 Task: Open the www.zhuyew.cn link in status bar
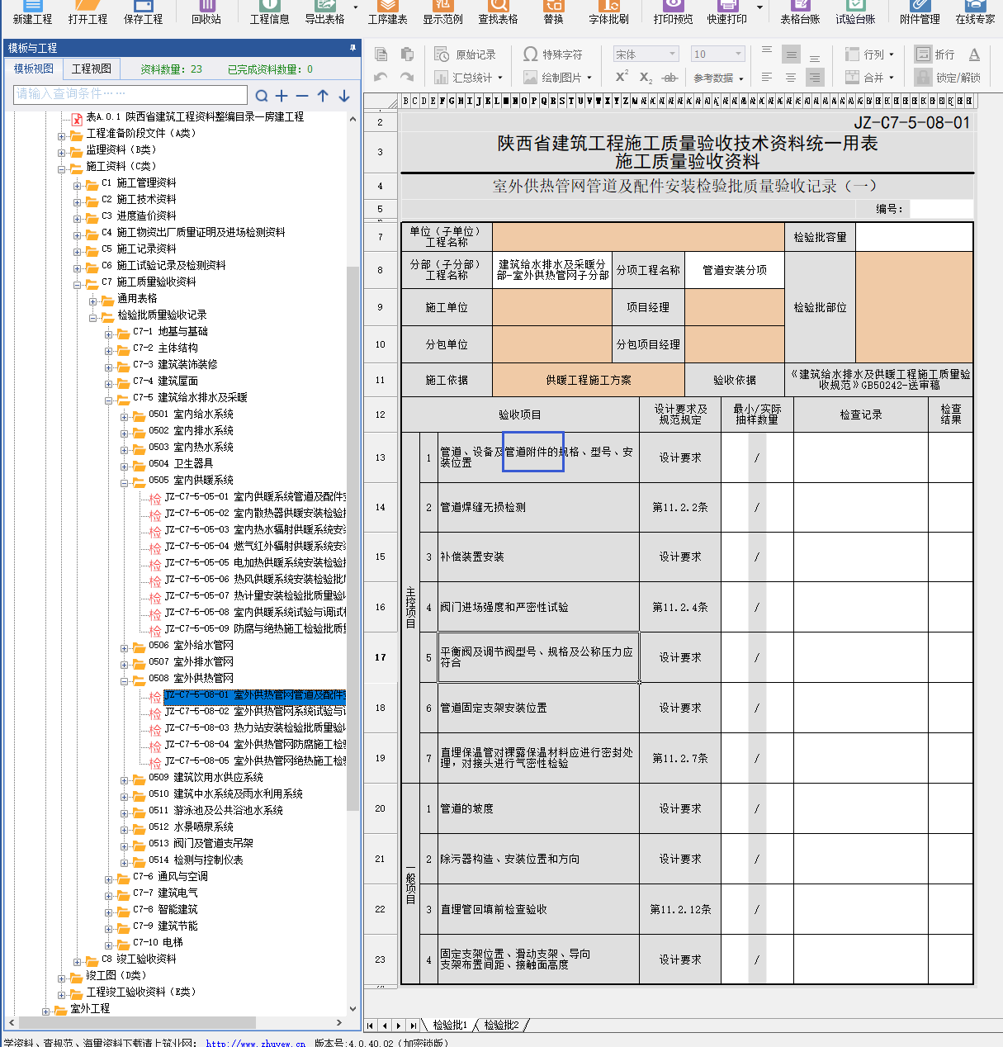tap(256, 1043)
